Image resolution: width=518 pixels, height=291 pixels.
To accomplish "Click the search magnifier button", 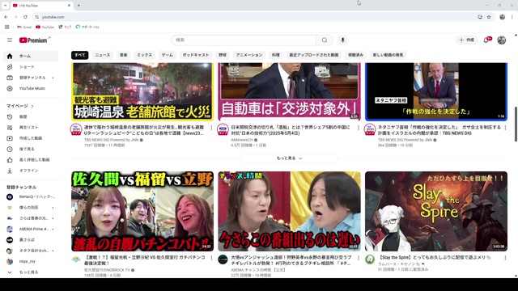I will click(325, 40).
